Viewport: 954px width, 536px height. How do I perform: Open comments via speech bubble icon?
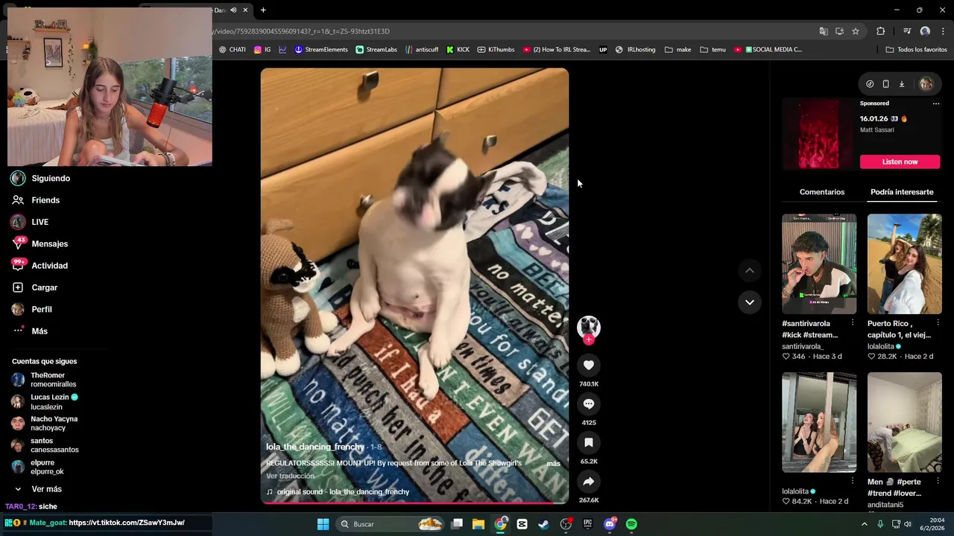588,403
